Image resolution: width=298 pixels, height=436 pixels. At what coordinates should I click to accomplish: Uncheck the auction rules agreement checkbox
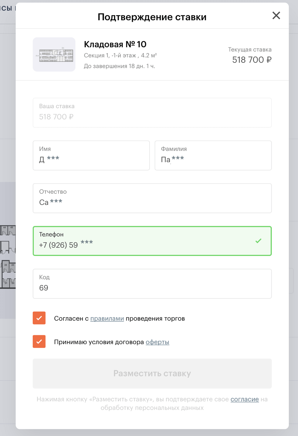[x=39, y=318]
